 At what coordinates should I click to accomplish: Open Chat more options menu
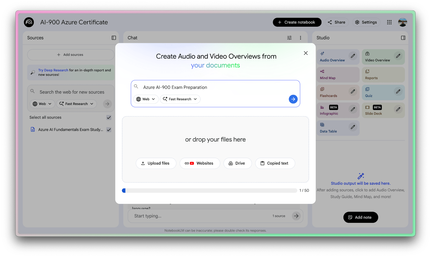(300, 38)
